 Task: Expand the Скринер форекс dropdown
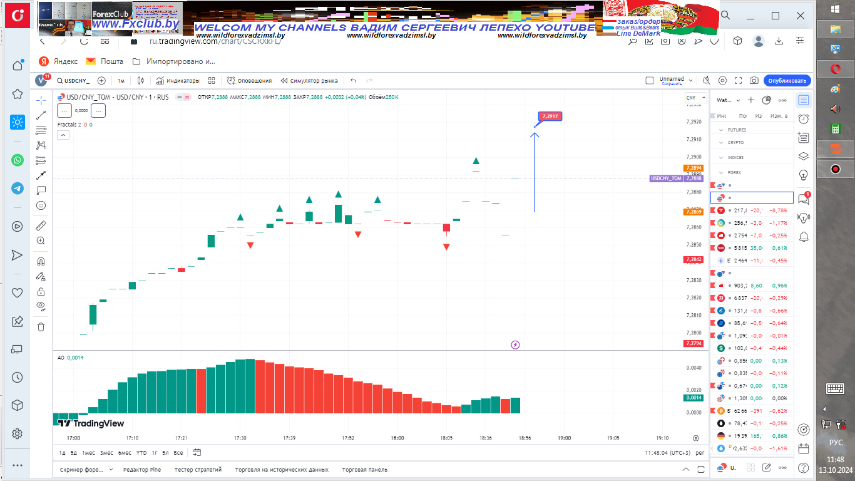click(111, 469)
